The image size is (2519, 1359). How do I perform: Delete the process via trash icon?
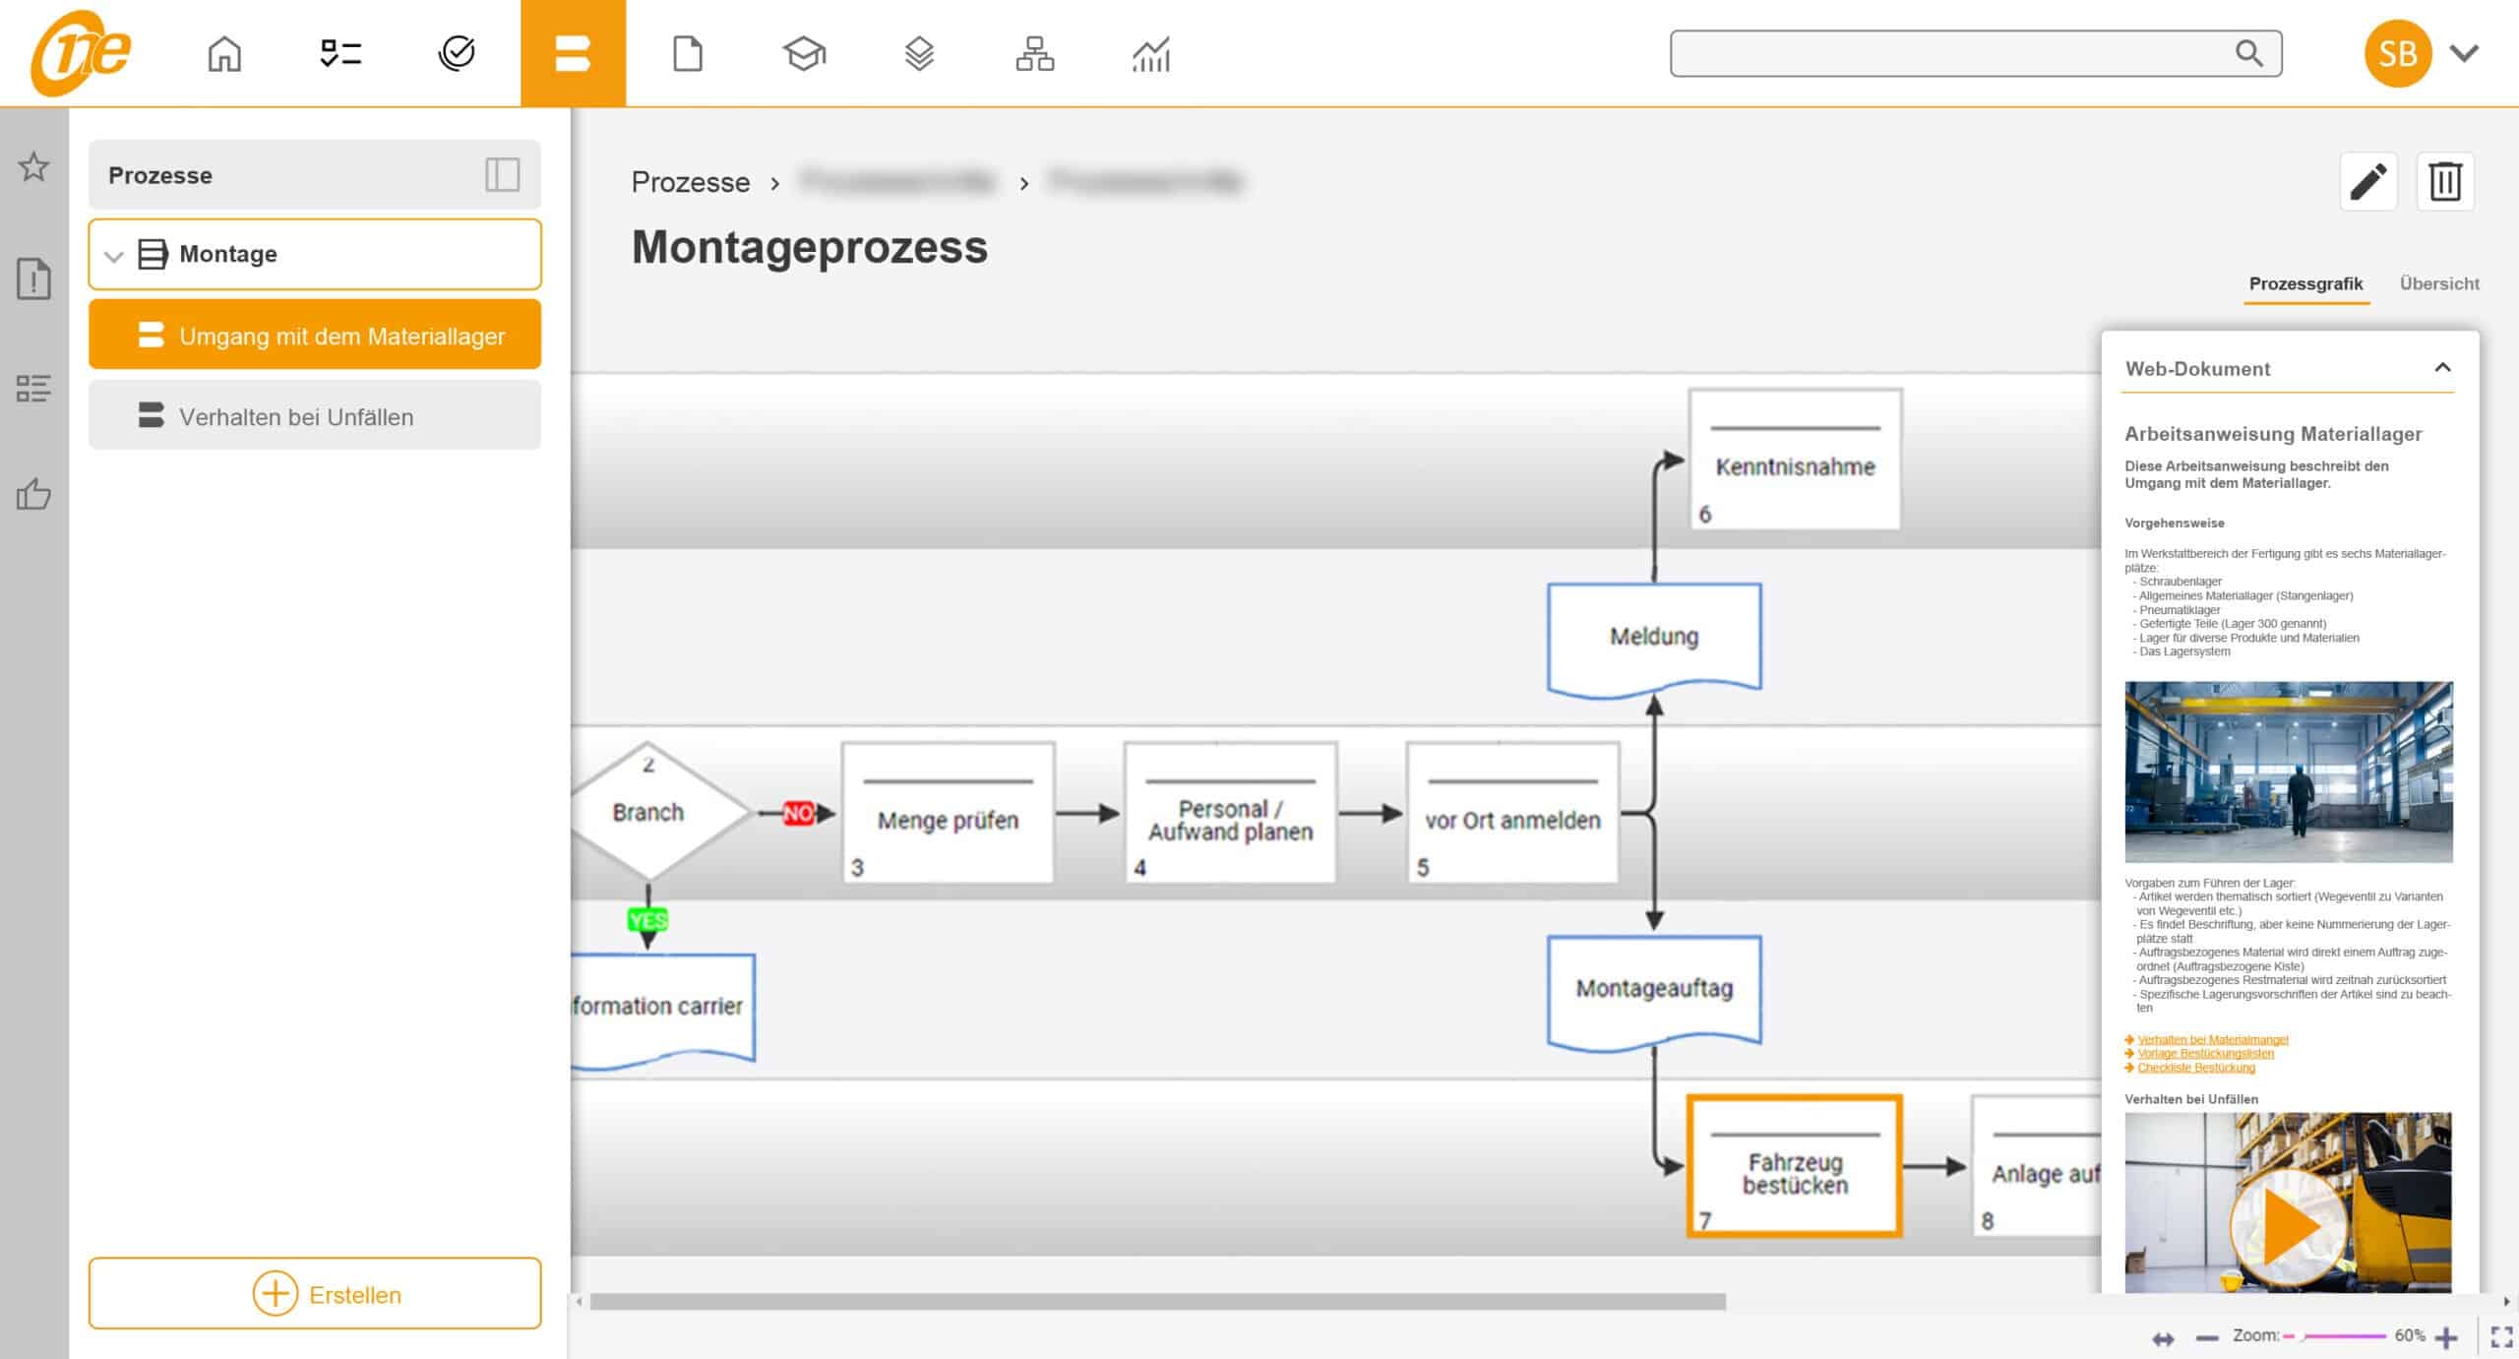pyautogui.click(x=2445, y=181)
